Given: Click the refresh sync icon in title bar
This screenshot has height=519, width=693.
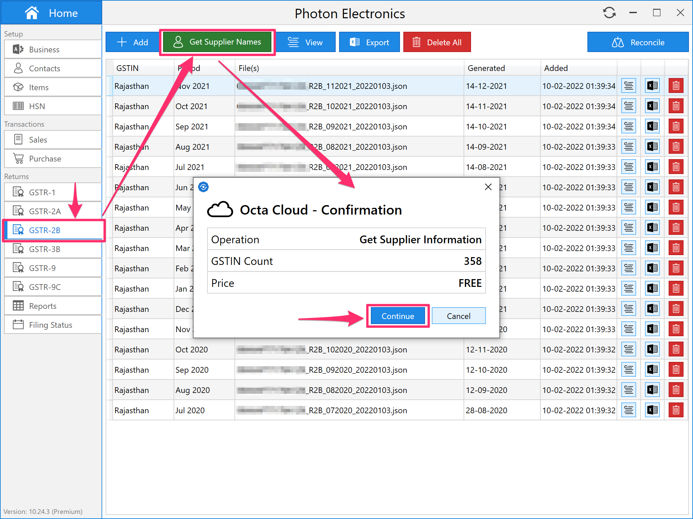Looking at the screenshot, I should click(x=609, y=13).
